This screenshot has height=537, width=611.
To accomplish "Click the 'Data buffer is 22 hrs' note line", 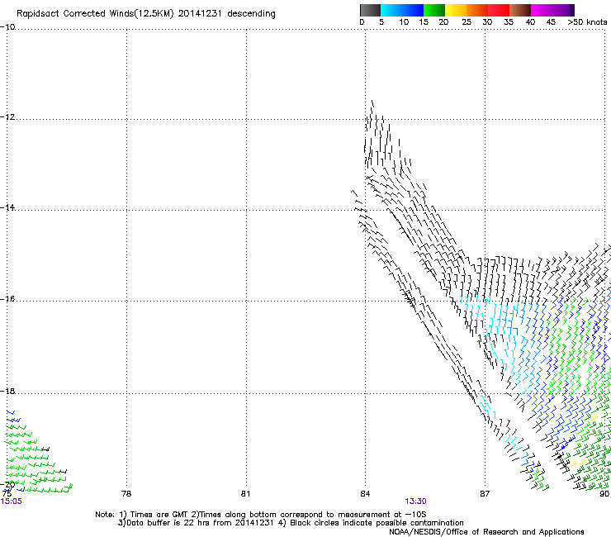I will 291,523.
